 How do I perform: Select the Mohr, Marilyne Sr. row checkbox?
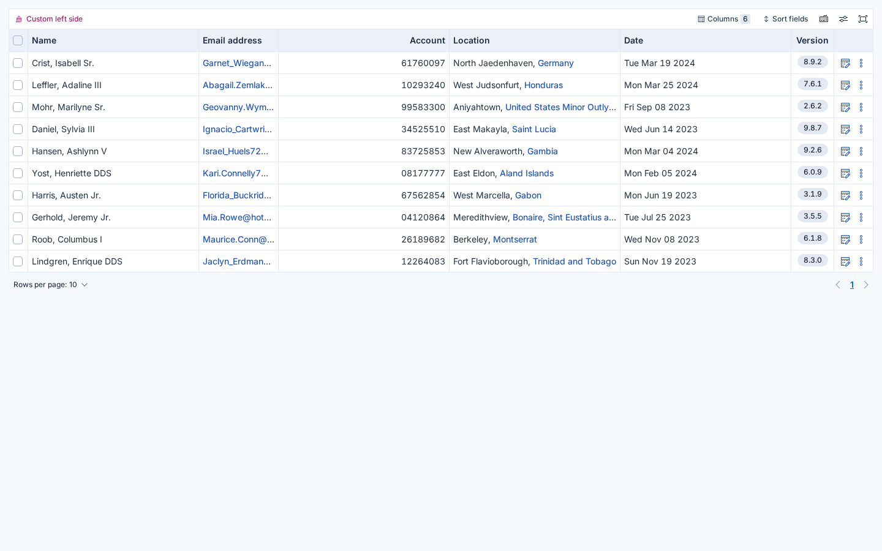[x=18, y=107]
